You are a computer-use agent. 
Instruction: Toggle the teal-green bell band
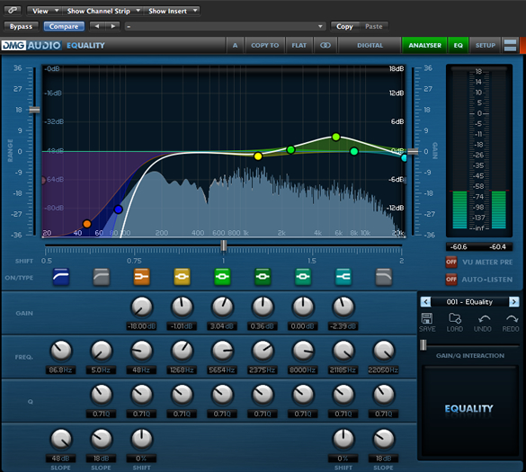[x=303, y=277]
